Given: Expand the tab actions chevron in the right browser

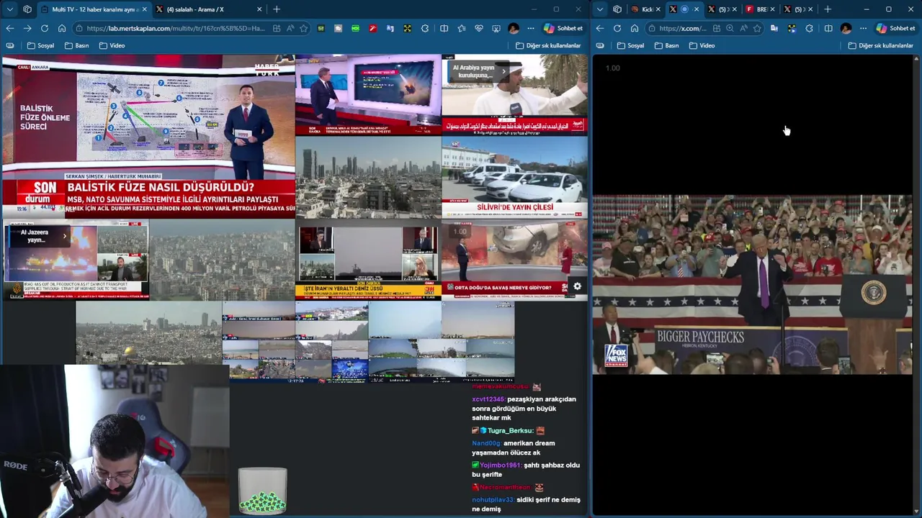Looking at the screenshot, I should click(600, 9).
